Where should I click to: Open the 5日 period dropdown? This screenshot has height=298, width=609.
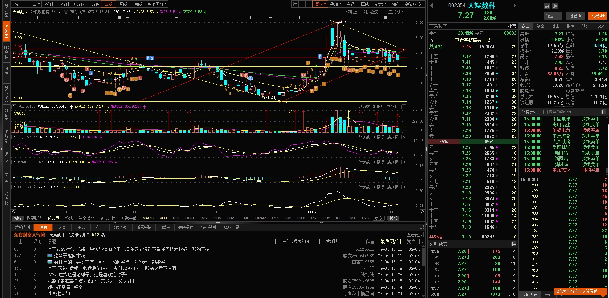pyautogui.click(x=35, y=4)
